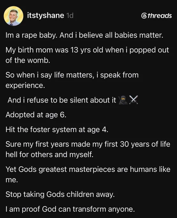This screenshot has width=177, height=218.
Task: Click the 'Adopted at age 6.' line
Action: pyautogui.click(x=36, y=115)
